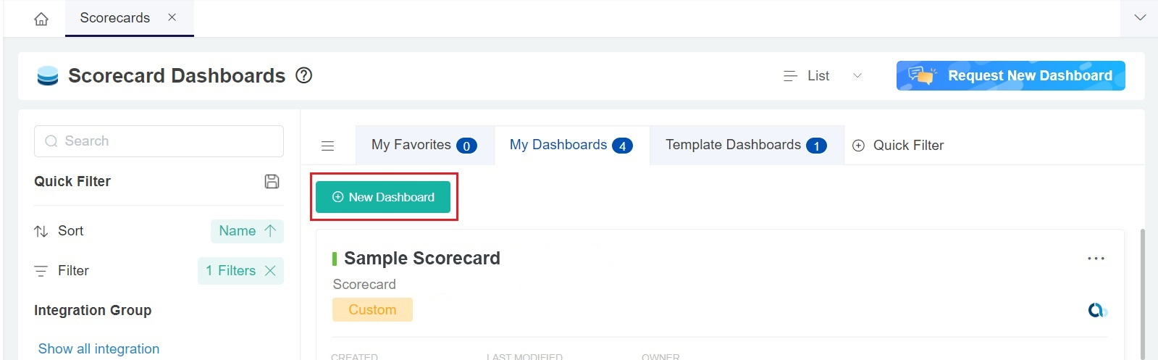
Task: Click the owner avatar icon on Sample Scorecard
Action: [1097, 310]
